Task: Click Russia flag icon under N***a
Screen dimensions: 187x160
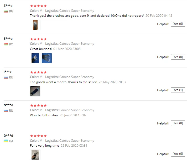Action: [6, 111]
